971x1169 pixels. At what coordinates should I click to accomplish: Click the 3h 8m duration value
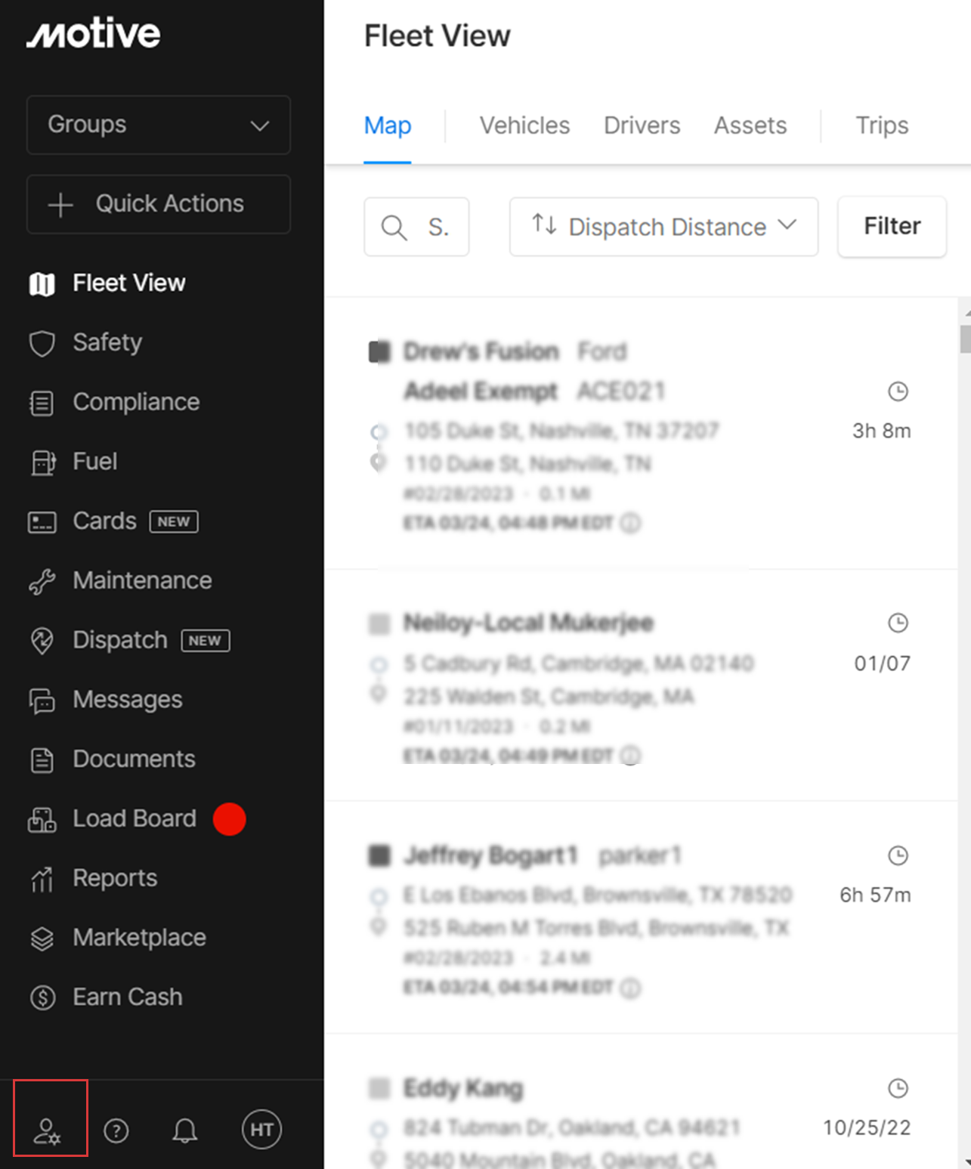tap(881, 431)
